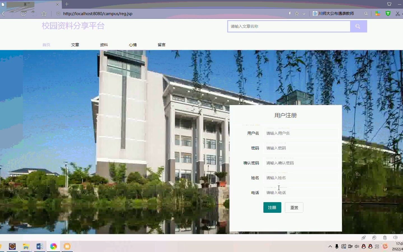Click the speaker read-aloud icon bottom right
Image resolution: width=403 pixels, height=252 pixels.
[395, 238]
